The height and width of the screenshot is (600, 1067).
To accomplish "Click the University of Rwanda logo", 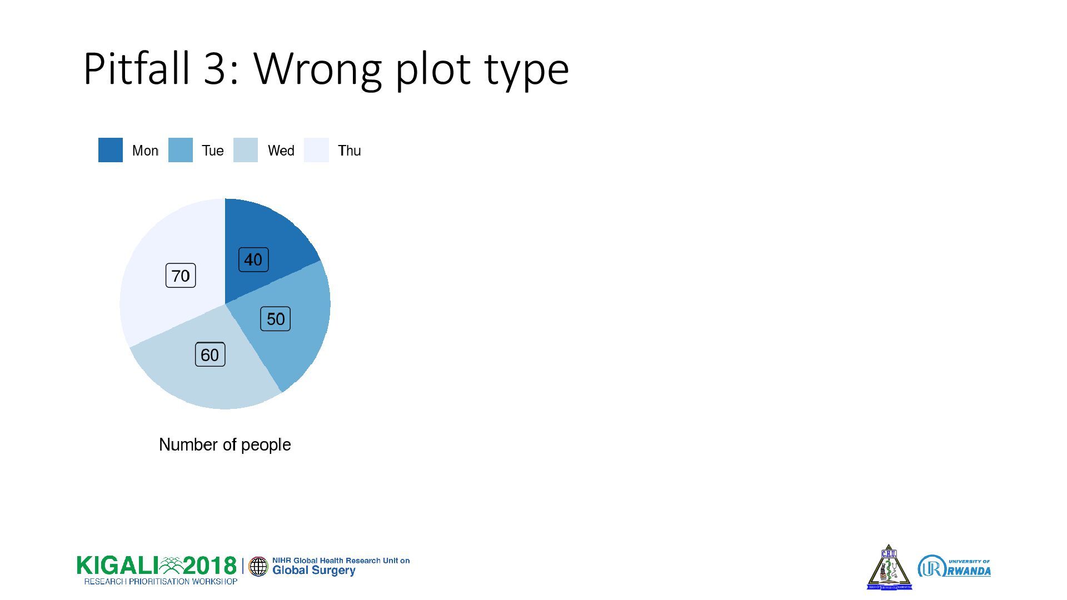I will click(954, 566).
